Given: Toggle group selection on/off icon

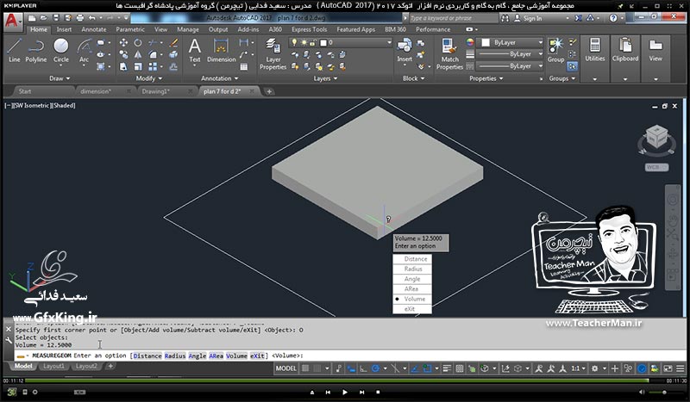Looking at the screenshot, I should pos(572,66).
